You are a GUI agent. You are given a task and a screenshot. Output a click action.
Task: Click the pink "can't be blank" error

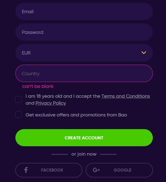point(38,86)
